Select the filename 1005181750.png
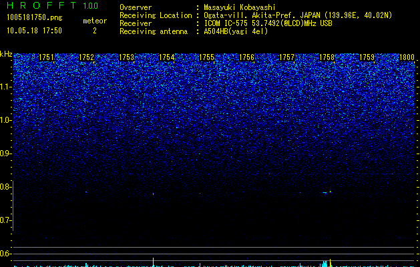Image resolution: width=420 pixels, height=267 pixels. coord(35,18)
